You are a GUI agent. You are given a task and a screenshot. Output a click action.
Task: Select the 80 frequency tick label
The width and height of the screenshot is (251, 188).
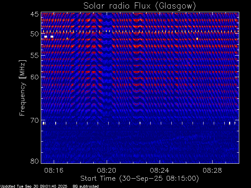pyautogui.click(x=35, y=161)
